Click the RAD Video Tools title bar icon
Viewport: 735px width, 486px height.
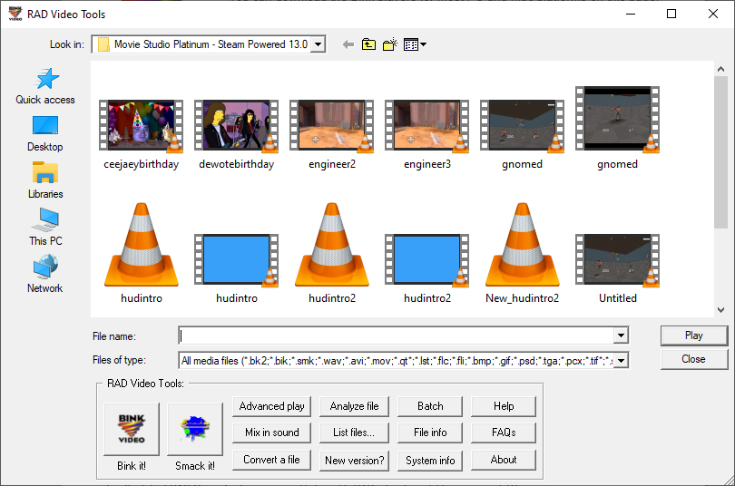coord(15,14)
